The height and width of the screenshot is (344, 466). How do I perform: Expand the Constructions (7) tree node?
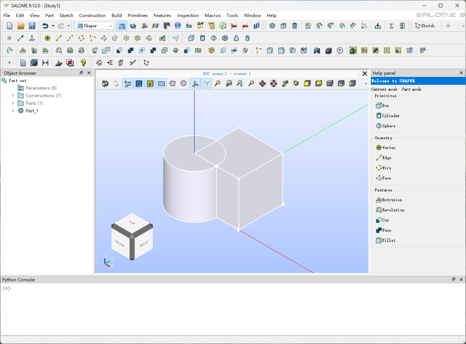pyautogui.click(x=13, y=96)
